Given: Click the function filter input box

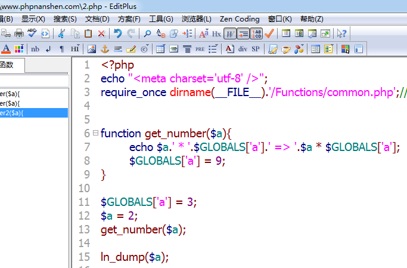Looking at the screenshot, I should pyautogui.click(x=34, y=81).
